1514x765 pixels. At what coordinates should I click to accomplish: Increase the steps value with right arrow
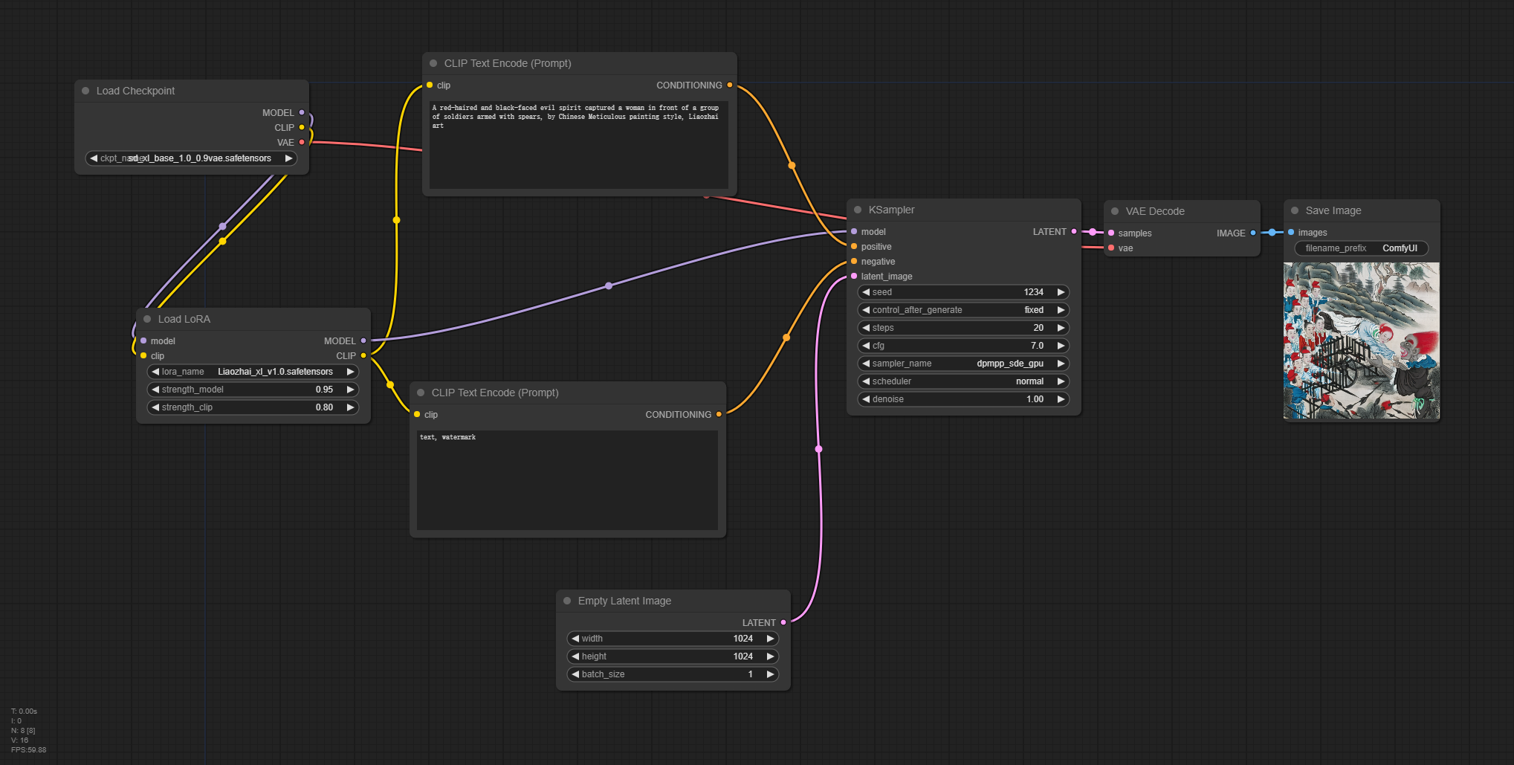click(1061, 328)
